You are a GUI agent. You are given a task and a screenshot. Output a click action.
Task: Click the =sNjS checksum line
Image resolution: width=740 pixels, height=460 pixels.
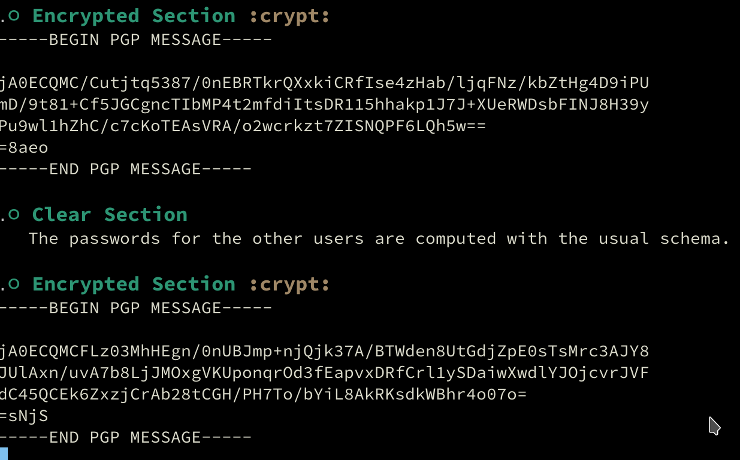click(24, 416)
